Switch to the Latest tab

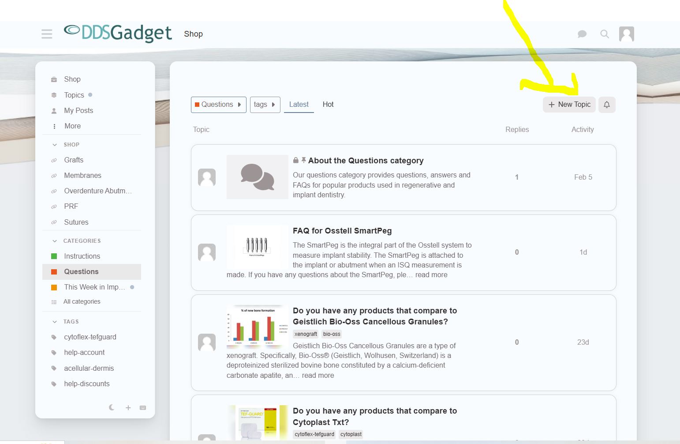pyautogui.click(x=299, y=105)
